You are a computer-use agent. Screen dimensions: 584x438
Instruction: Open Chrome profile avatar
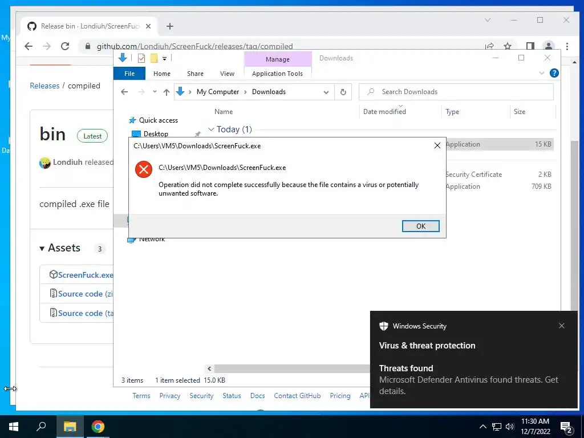pyautogui.click(x=549, y=46)
